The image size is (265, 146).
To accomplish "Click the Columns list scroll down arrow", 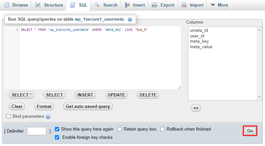I will point(259,97).
